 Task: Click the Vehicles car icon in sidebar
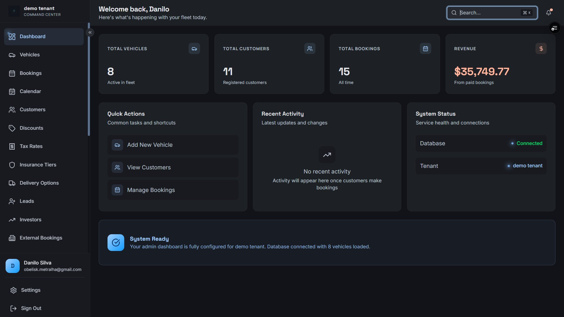12,55
